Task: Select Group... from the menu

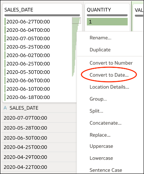Action: click(98, 99)
